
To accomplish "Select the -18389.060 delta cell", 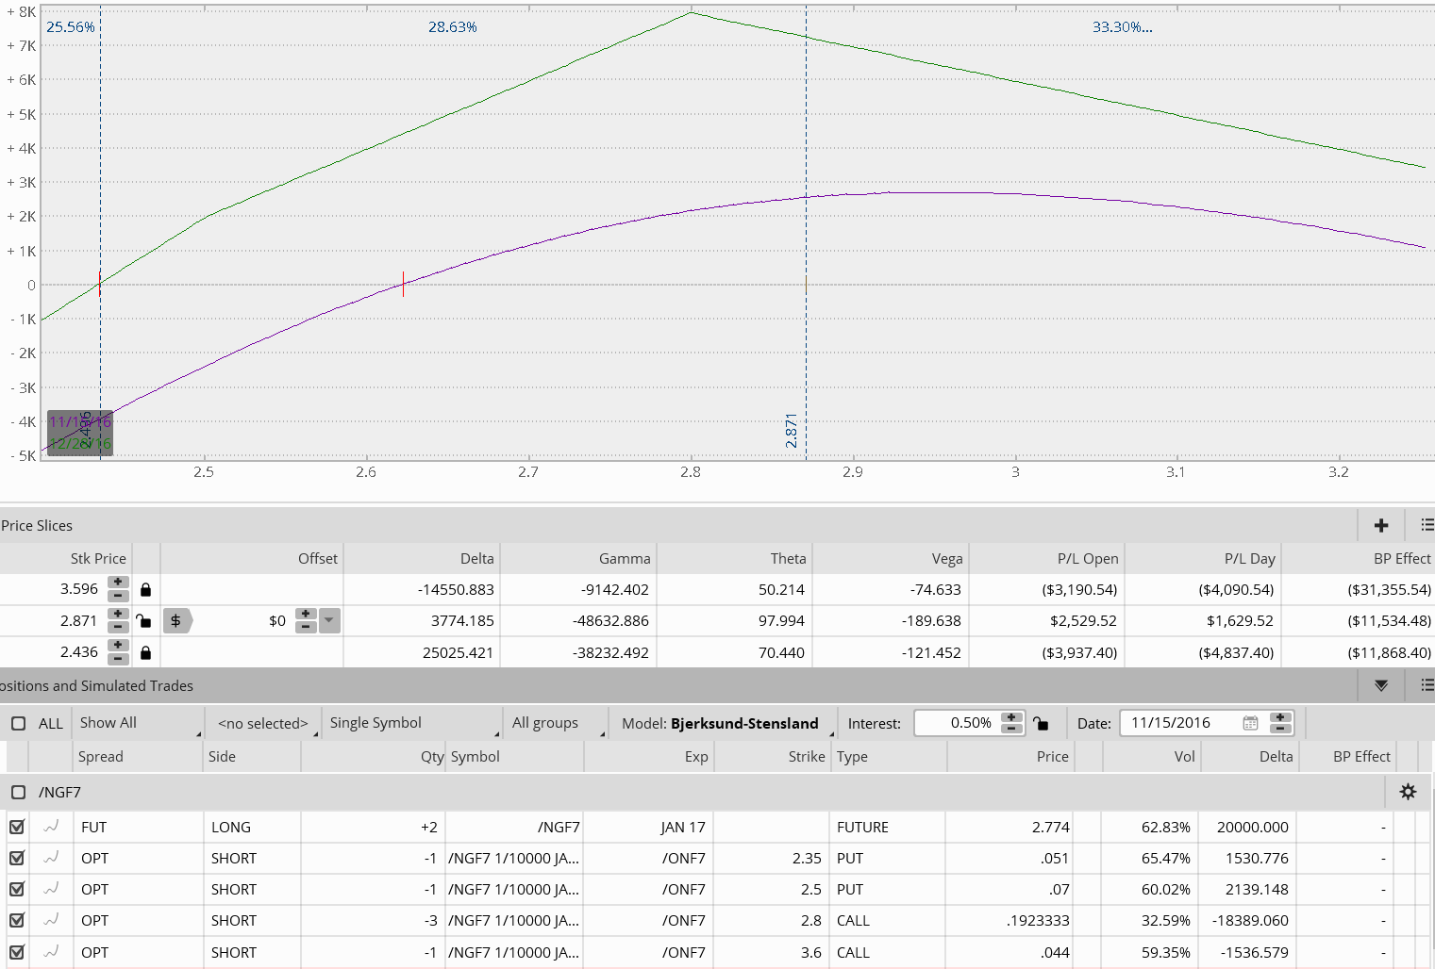I will click(x=1249, y=920).
